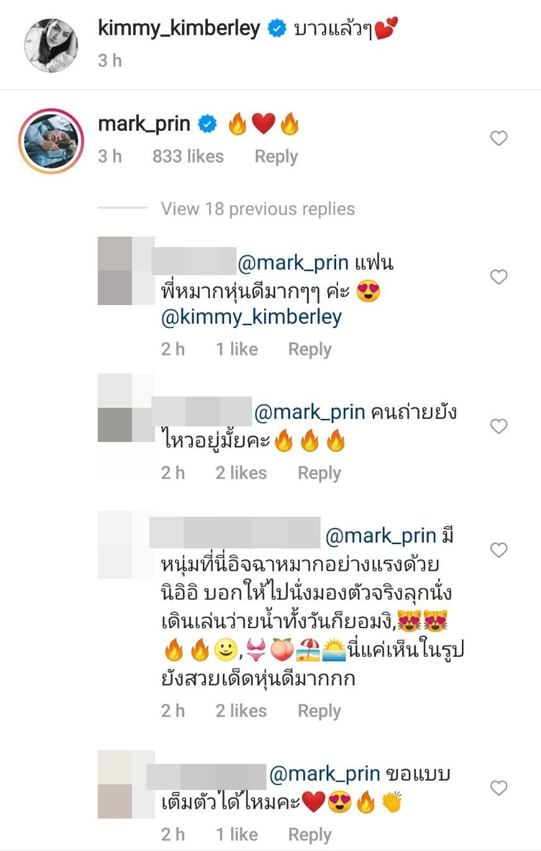Expand View 18 previous replies
Image resolution: width=541 pixels, height=851 pixels.
click(258, 209)
